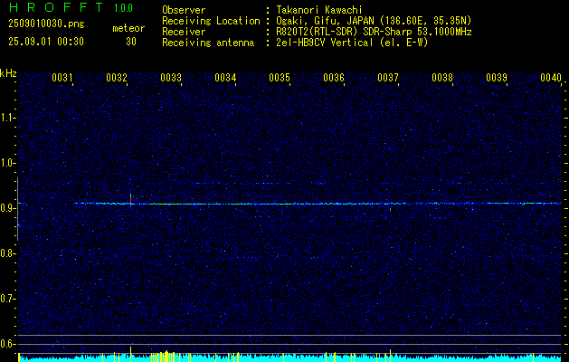Viewport: 569px width, 362px height.
Task: Click the Receiving Location field label
Action: [x=211, y=21]
